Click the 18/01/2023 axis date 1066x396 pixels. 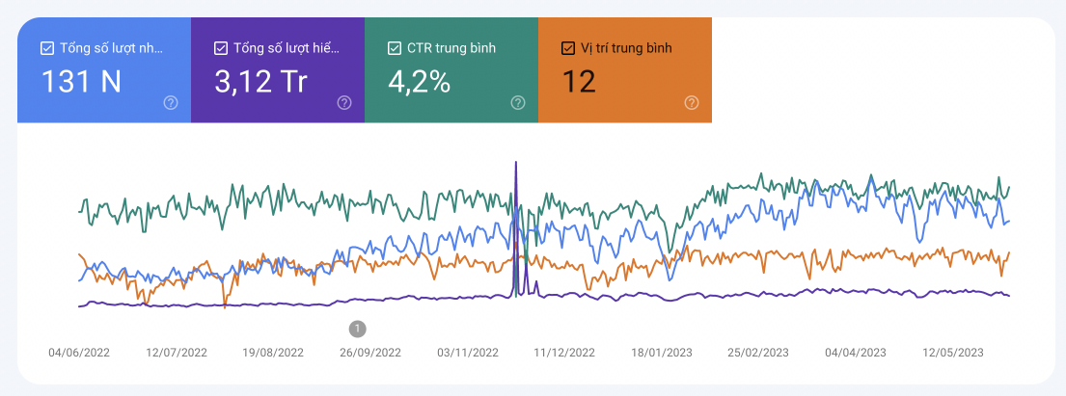[662, 353]
